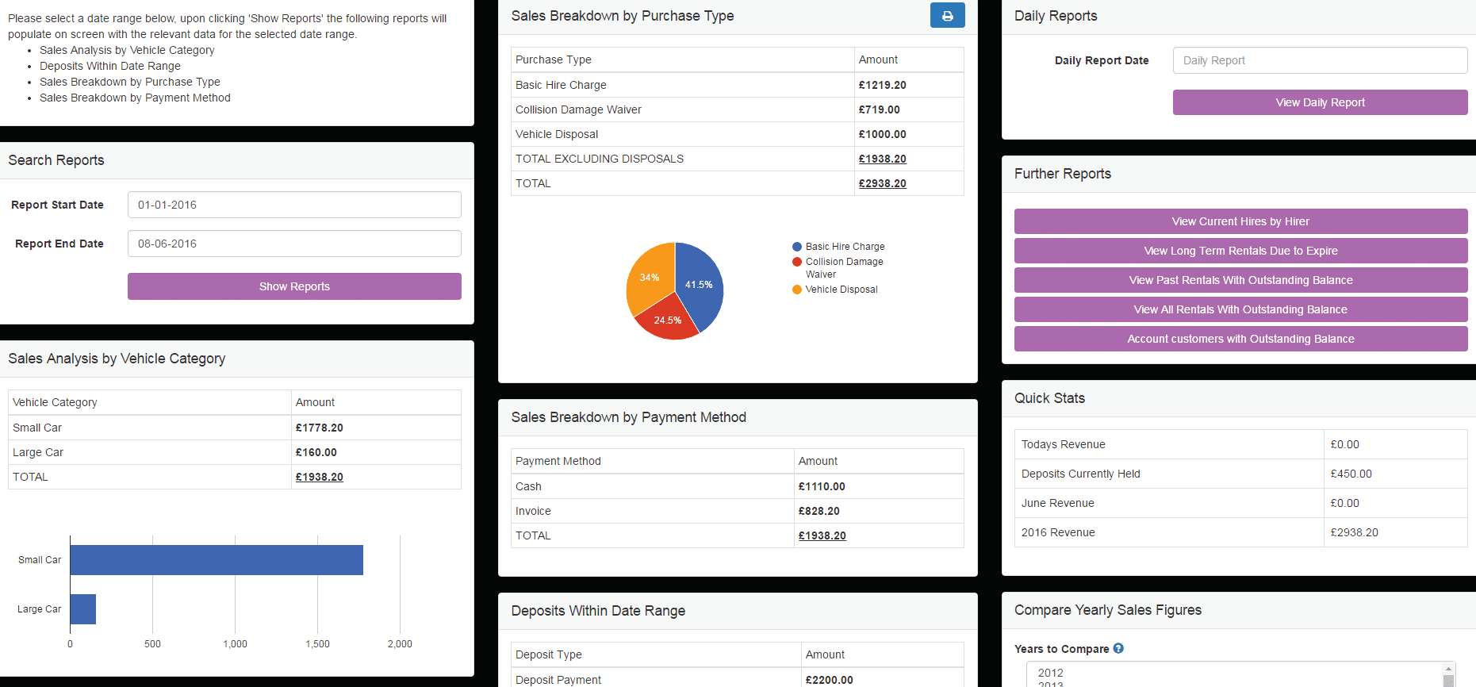Click the orange Vehicle Disposal legend dot
This screenshot has height=687, width=1476.
pos(796,290)
